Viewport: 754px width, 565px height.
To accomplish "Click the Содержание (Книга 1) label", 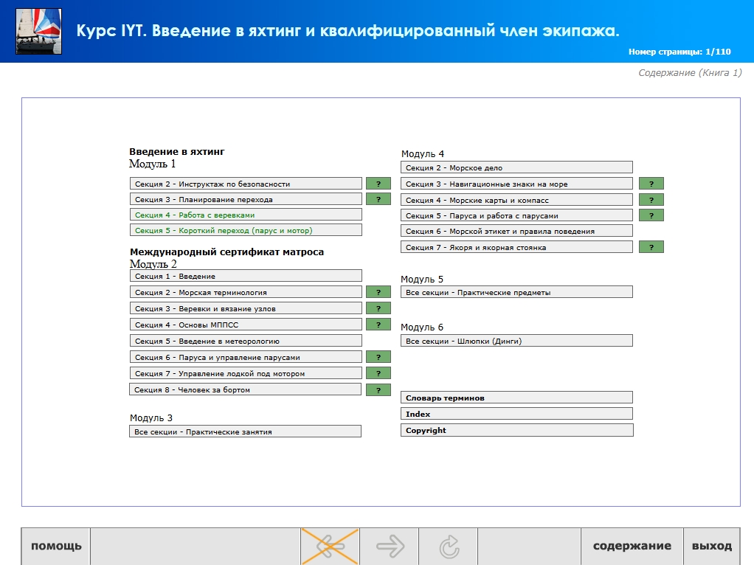I will click(x=690, y=72).
